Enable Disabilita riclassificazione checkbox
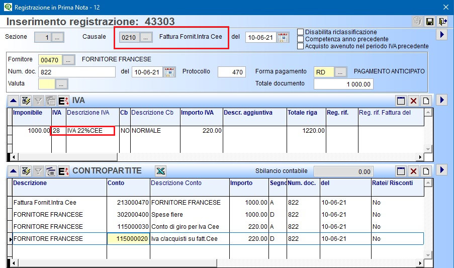This screenshot has height=268, width=454. 301,32
